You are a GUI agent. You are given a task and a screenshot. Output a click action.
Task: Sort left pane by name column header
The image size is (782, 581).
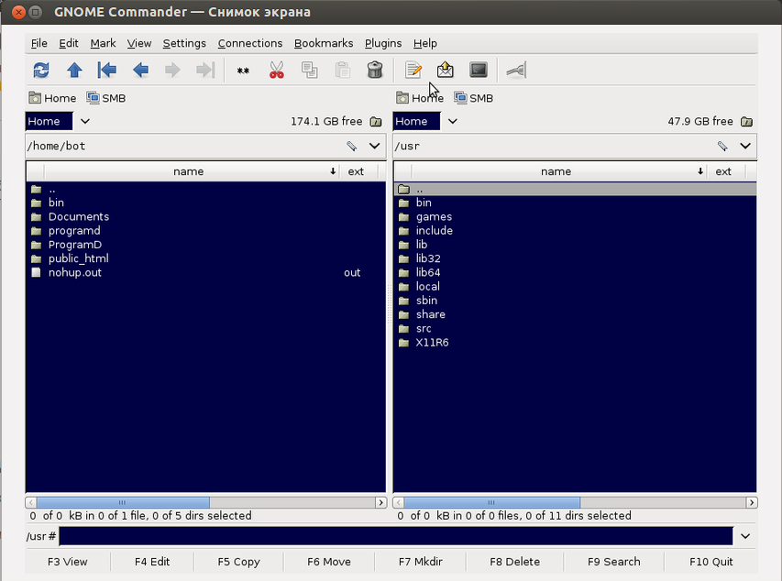pyautogui.click(x=192, y=171)
